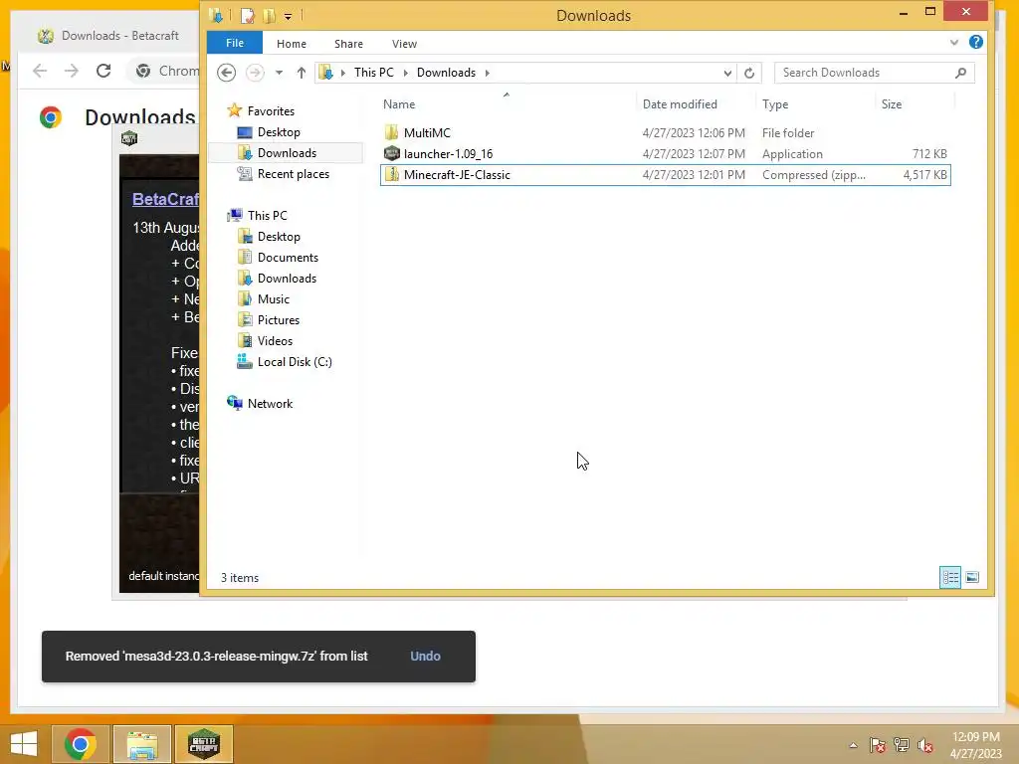Open the MultiMC folder

point(426,132)
